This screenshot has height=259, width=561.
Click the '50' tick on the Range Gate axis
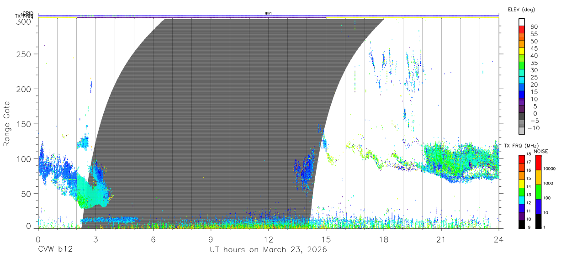(26, 194)
